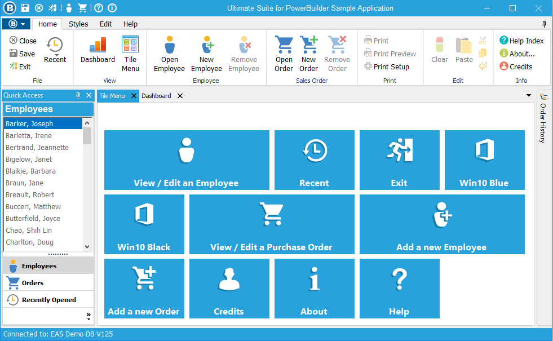
Task: Click Save in the File group
Action: click(x=22, y=54)
